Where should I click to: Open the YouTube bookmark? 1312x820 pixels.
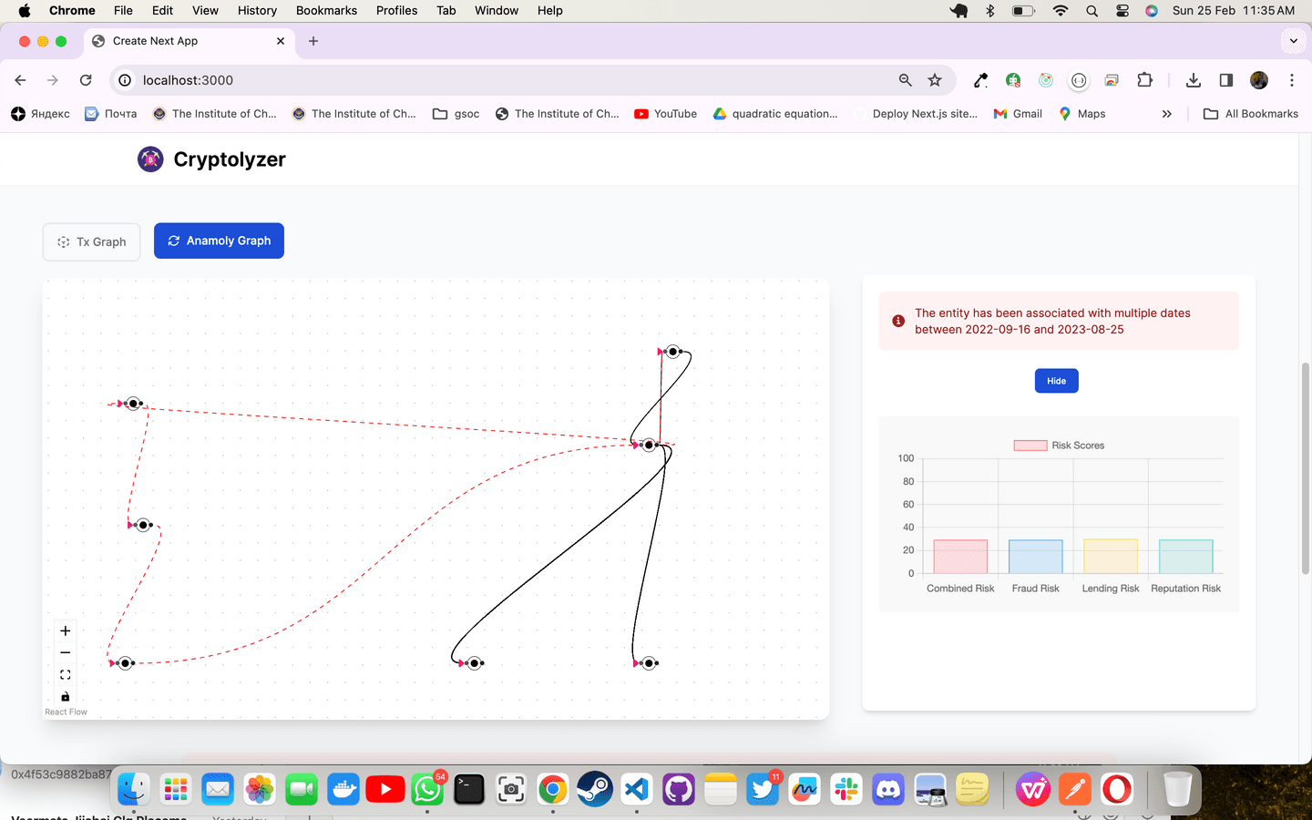[665, 114]
